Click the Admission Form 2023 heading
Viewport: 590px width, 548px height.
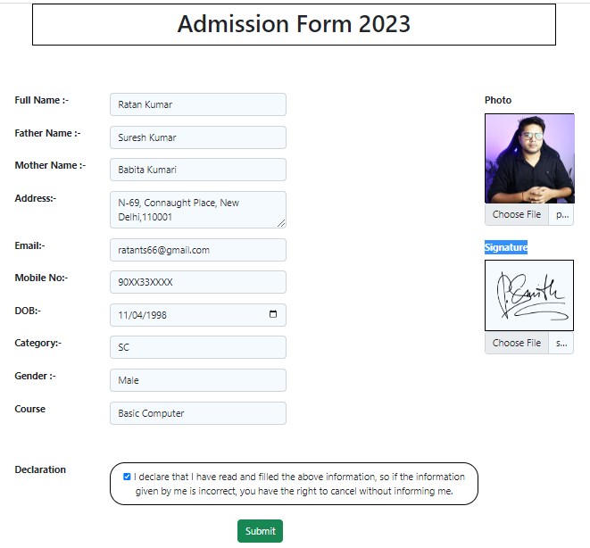[294, 24]
